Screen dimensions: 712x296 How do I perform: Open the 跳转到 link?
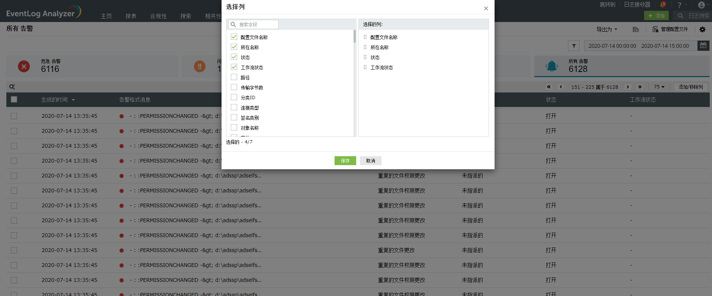[x=608, y=4]
